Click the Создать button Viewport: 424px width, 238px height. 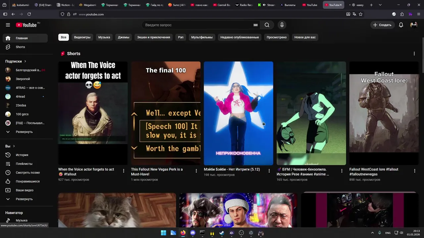[x=382, y=25]
